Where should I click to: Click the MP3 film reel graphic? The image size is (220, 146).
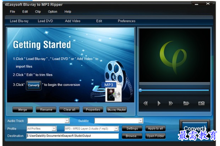(112, 81)
